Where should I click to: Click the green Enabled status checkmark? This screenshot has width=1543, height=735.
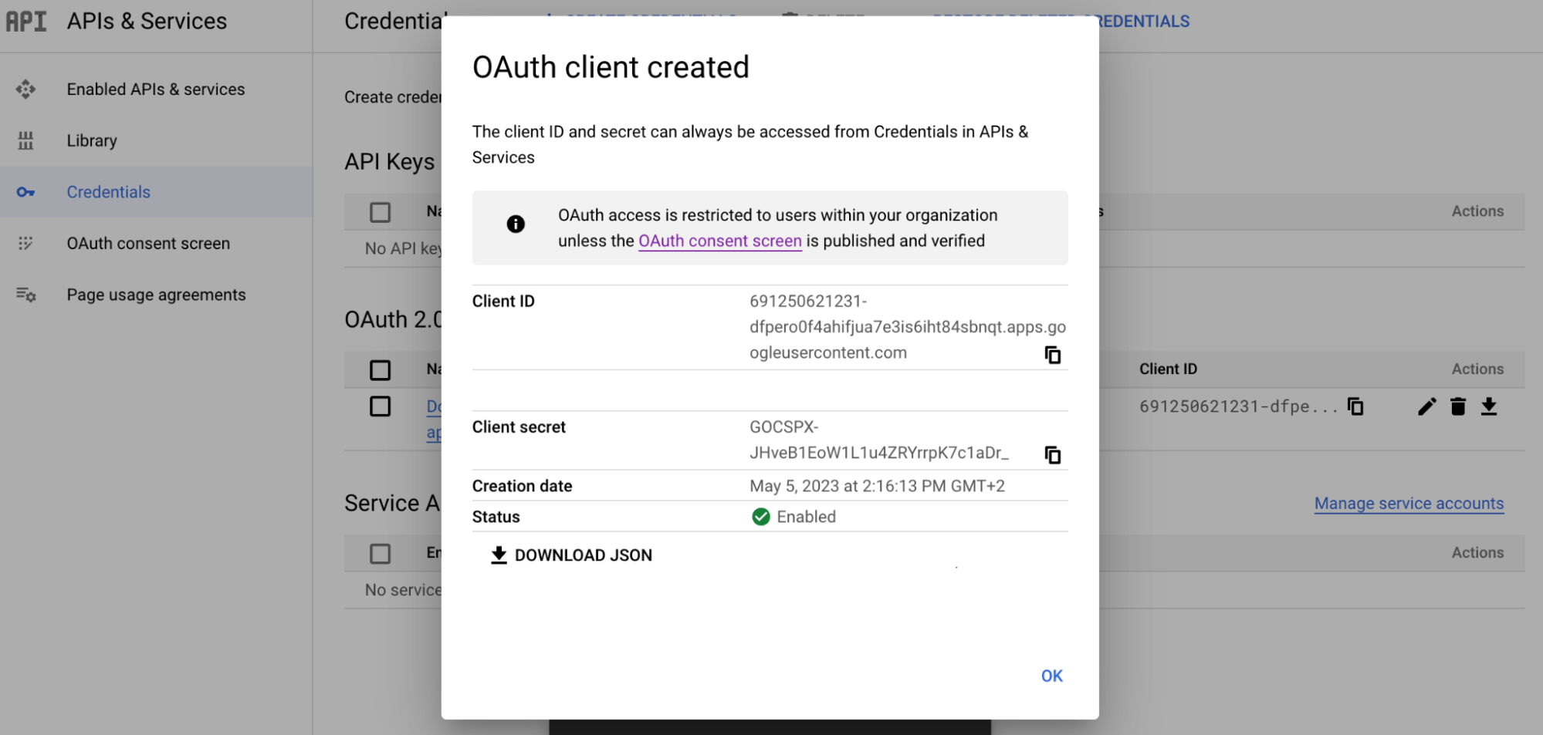pos(760,517)
